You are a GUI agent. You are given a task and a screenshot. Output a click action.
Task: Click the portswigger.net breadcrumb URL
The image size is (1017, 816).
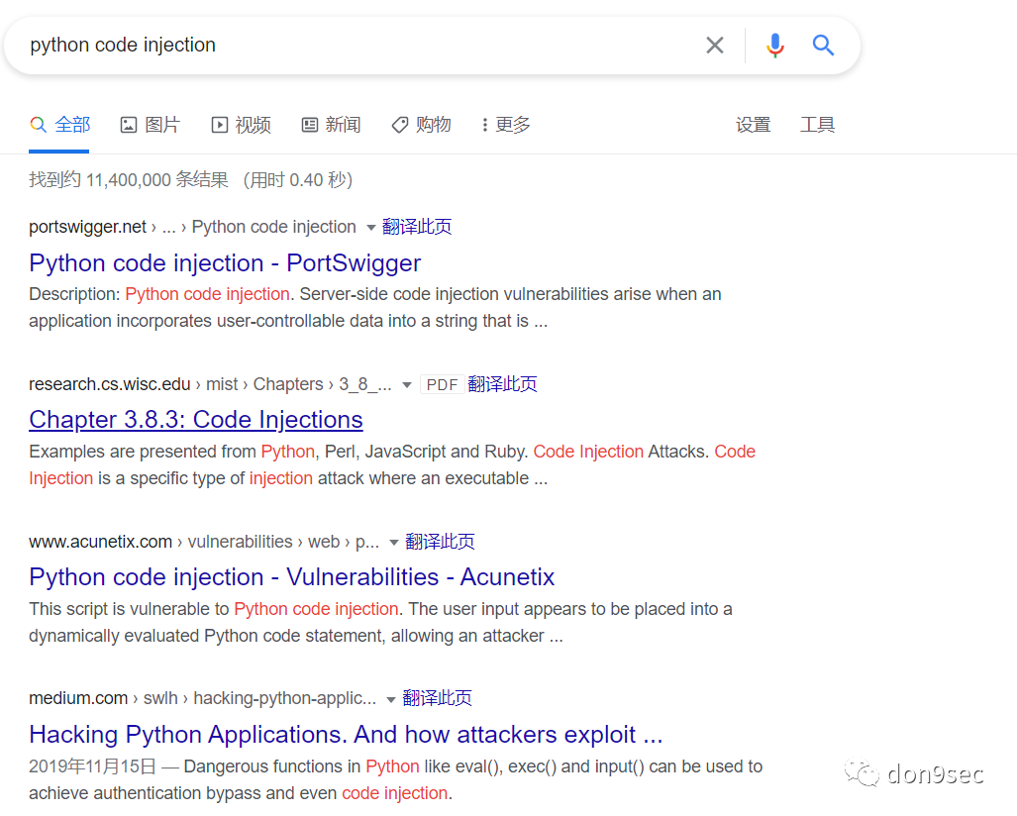pos(192,227)
